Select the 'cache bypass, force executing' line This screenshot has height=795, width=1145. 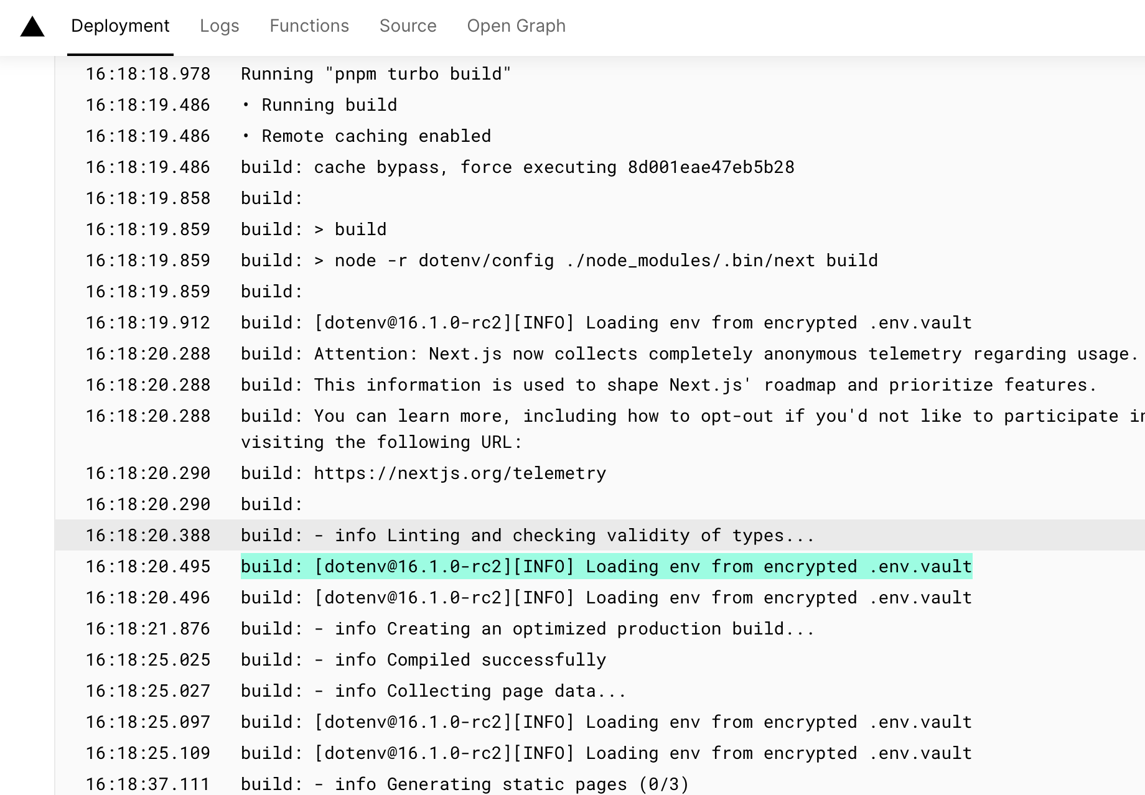(518, 167)
